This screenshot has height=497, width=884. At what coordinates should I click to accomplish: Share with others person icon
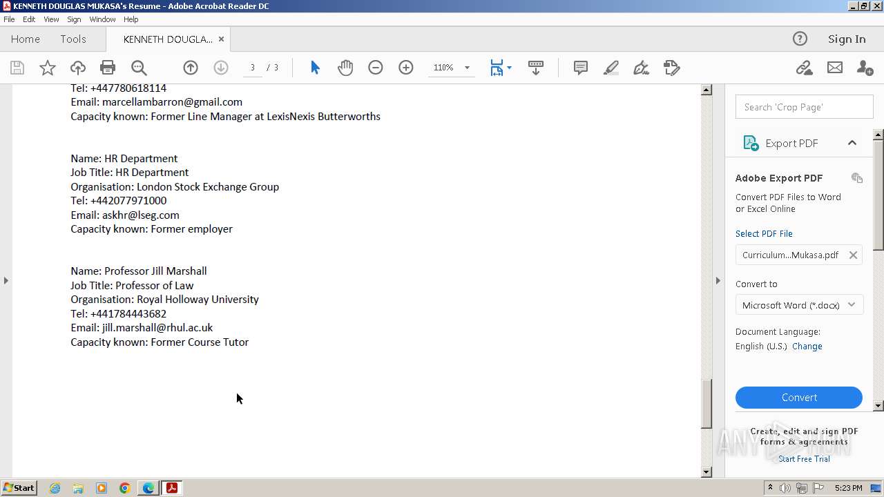[865, 68]
